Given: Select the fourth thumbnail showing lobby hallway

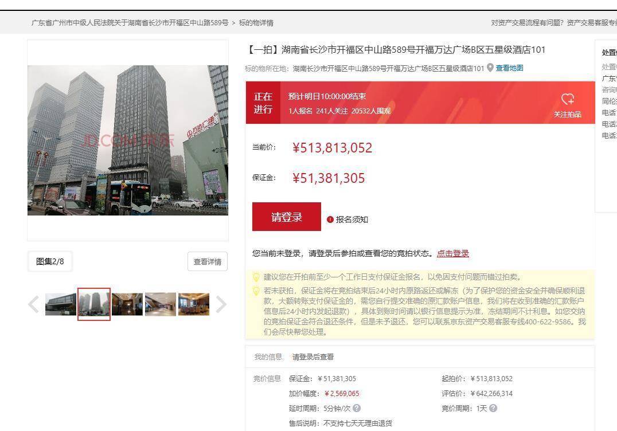Looking at the screenshot, I should 161,304.
